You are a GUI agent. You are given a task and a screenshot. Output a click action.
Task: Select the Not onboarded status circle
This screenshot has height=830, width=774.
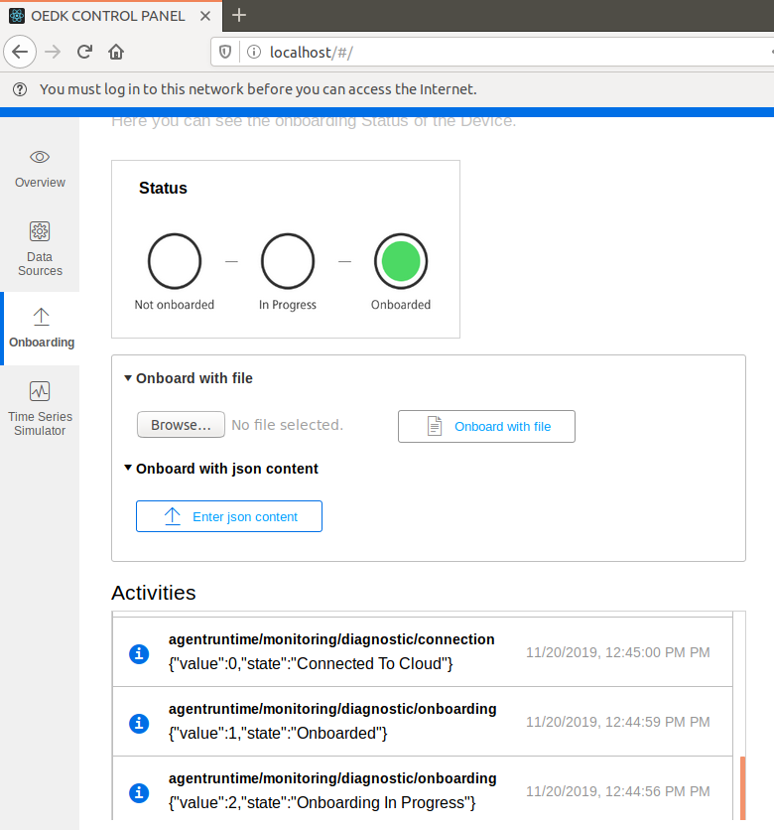tap(175, 261)
